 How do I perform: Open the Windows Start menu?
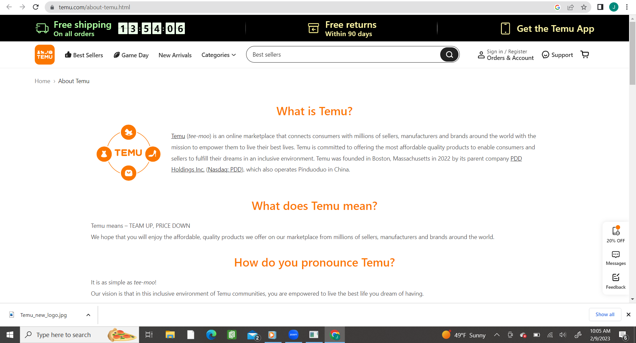(10, 335)
